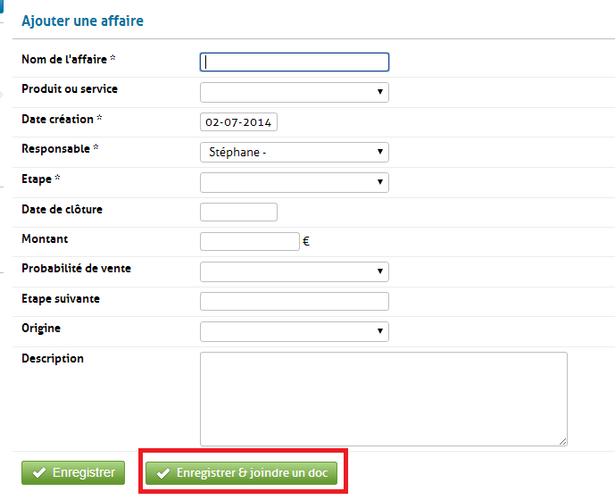Select the Date de clôture input

tap(238, 212)
